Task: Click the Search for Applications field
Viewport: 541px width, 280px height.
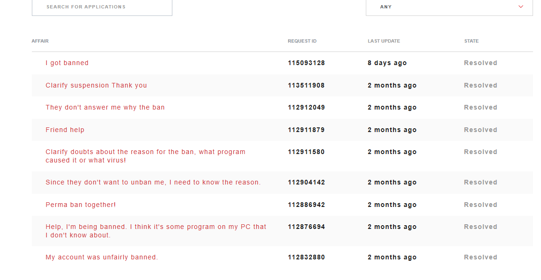Action: pos(102,7)
